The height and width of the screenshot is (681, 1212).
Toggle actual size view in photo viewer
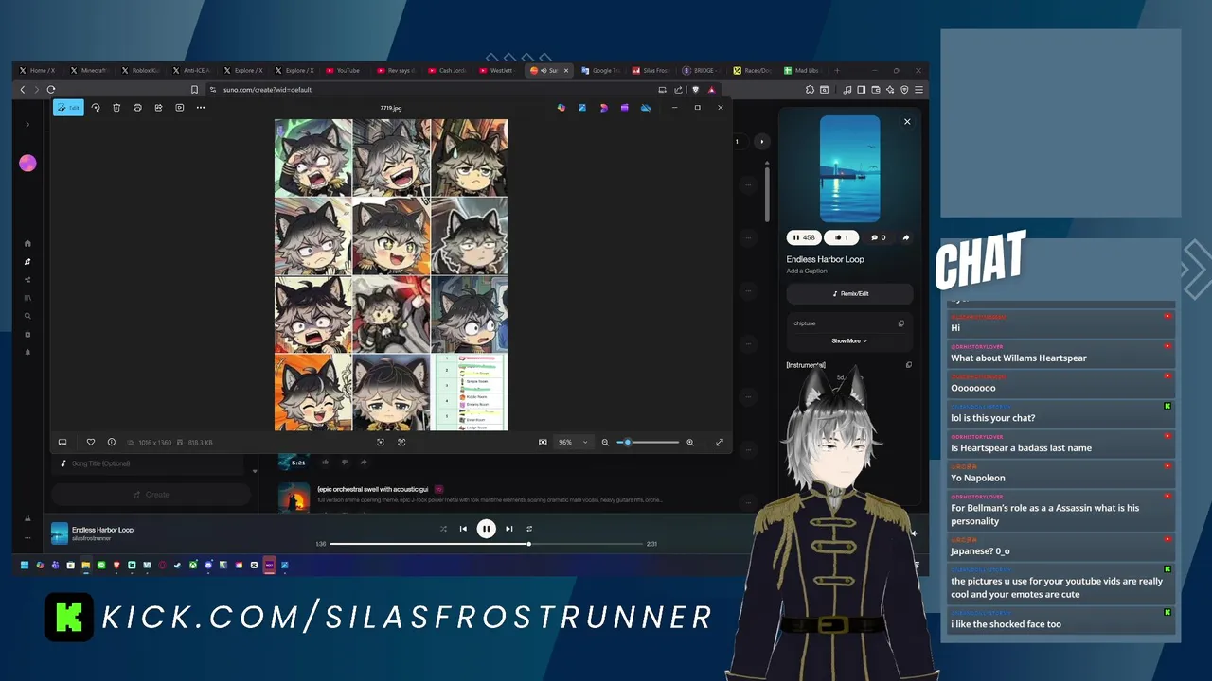pyautogui.click(x=543, y=442)
